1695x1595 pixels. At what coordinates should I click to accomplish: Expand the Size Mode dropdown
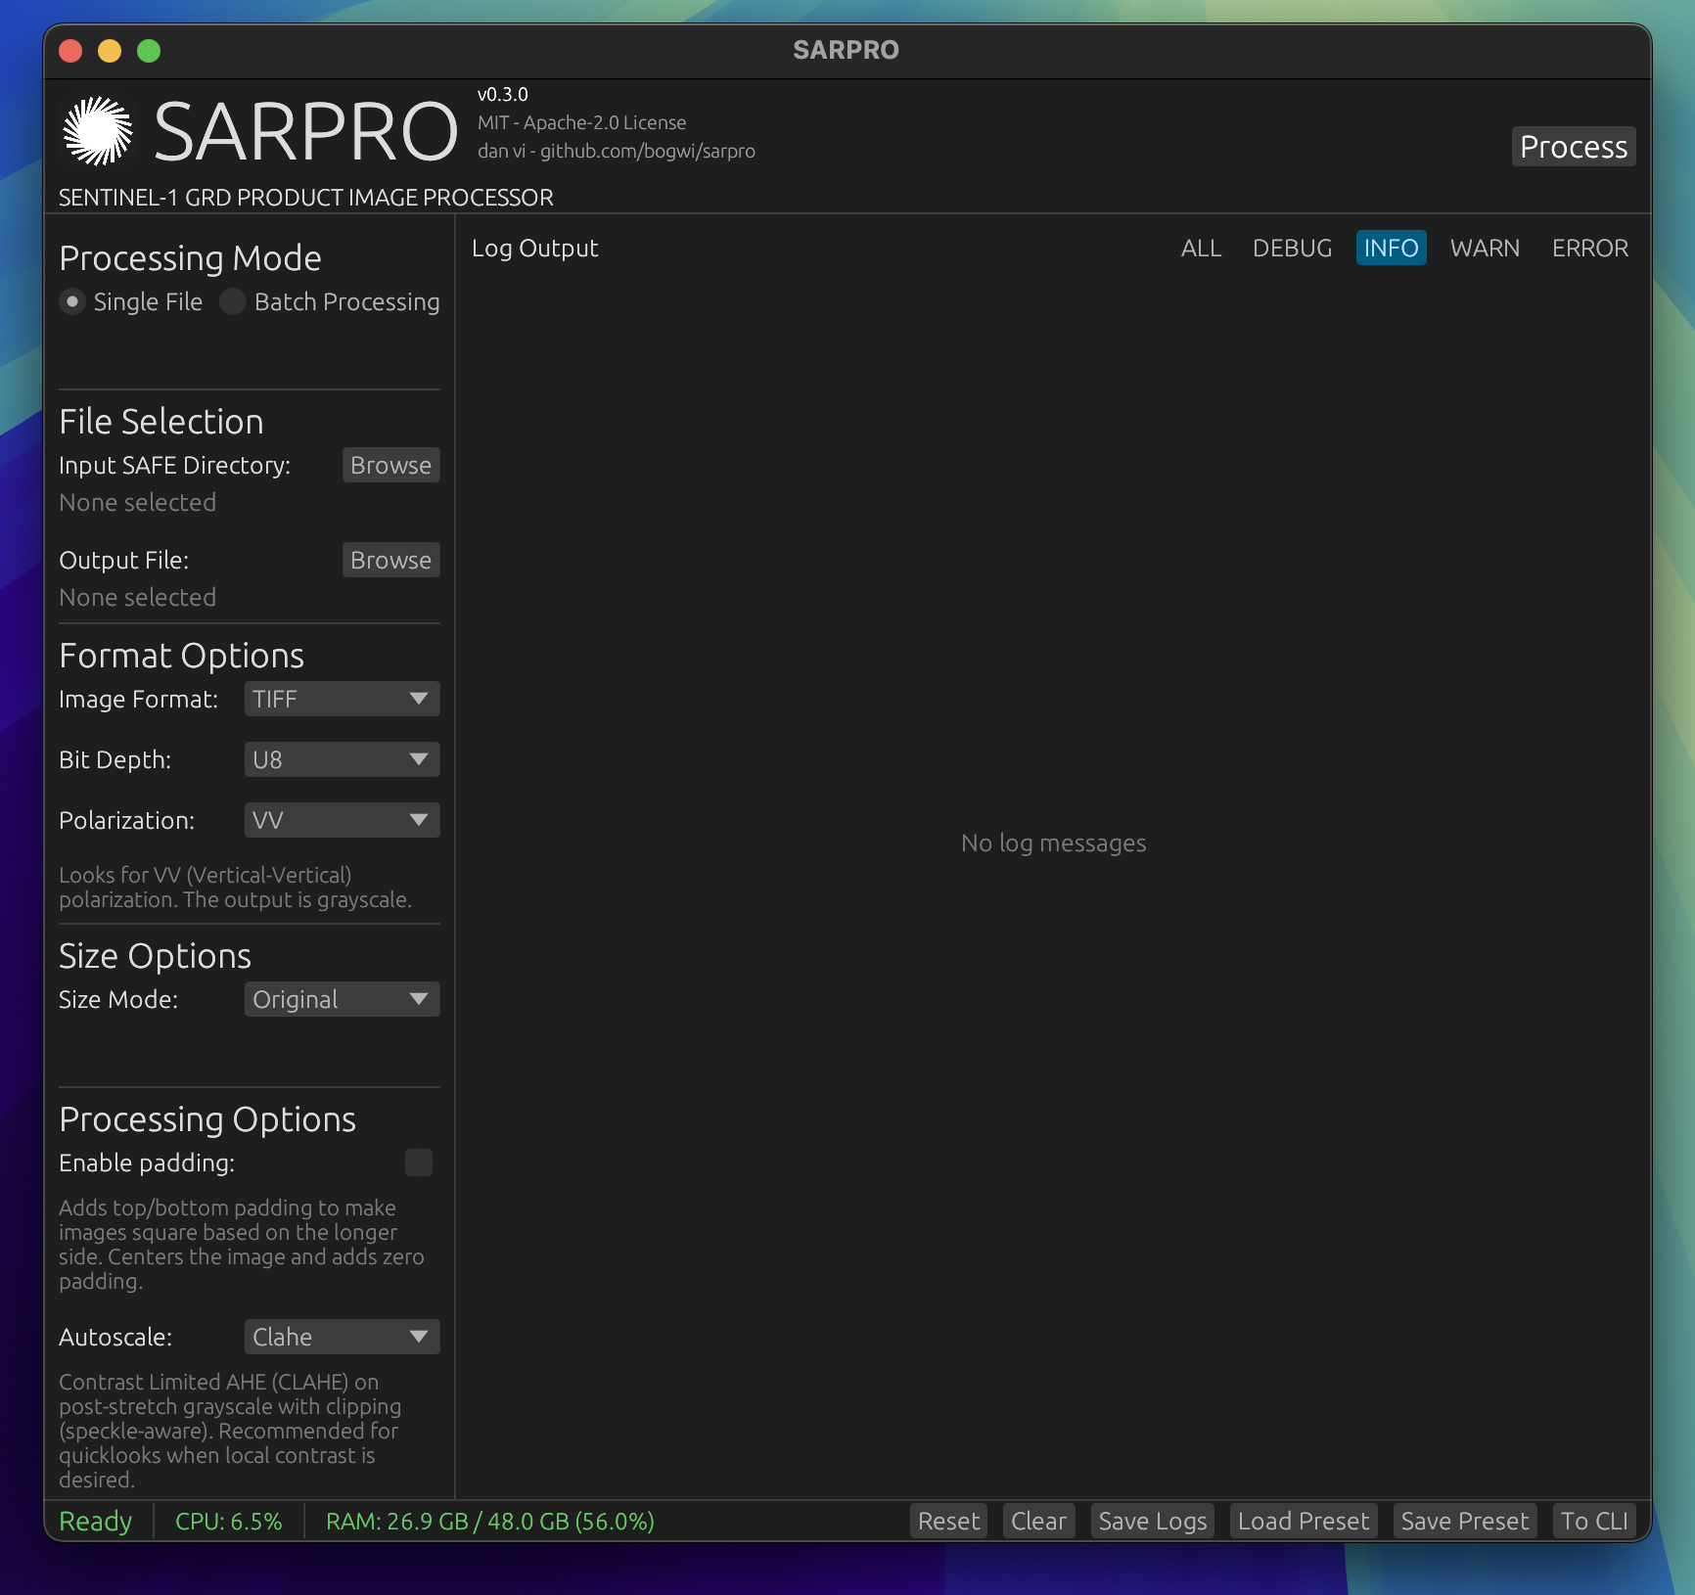342,999
